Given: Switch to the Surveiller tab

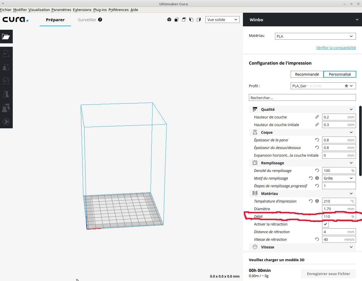Looking at the screenshot, I should 87,20.
